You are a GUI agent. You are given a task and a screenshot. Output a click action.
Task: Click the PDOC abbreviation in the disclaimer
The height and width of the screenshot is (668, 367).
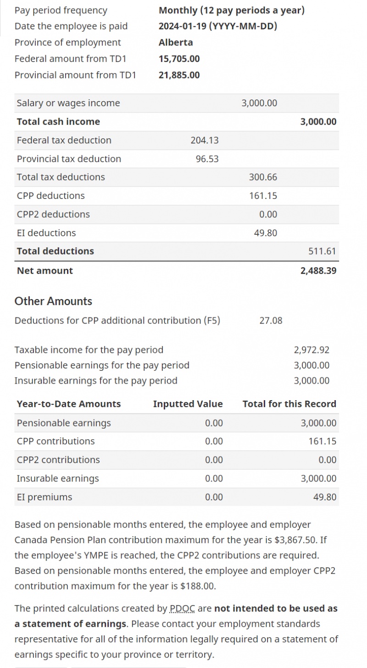pyautogui.click(x=182, y=609)
